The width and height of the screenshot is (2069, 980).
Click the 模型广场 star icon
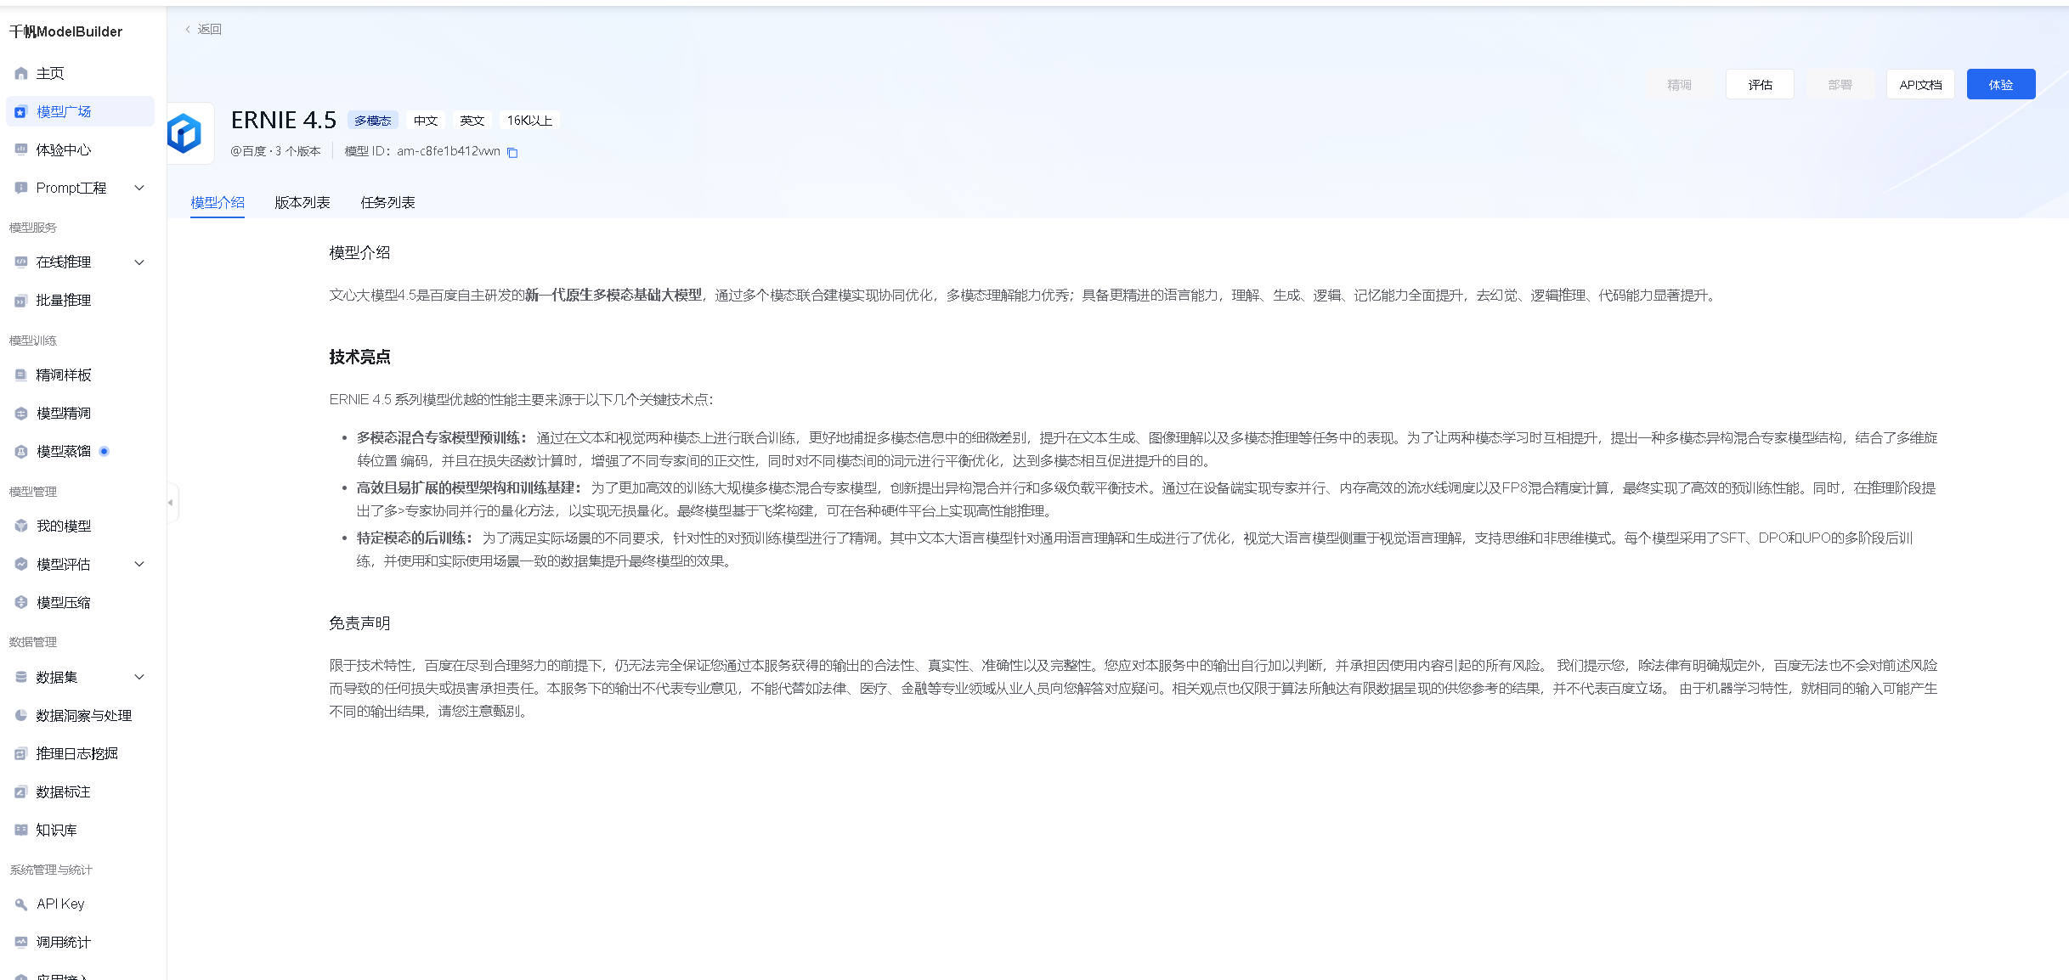coord(21,112)
